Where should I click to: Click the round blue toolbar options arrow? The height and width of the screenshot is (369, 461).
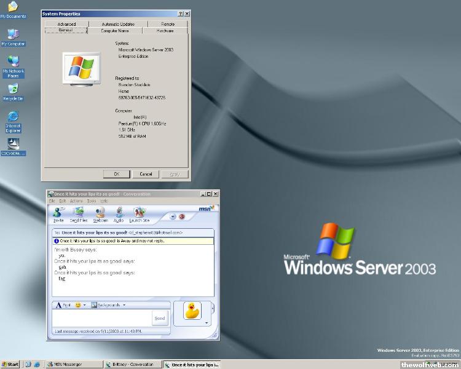click(173, 216)
